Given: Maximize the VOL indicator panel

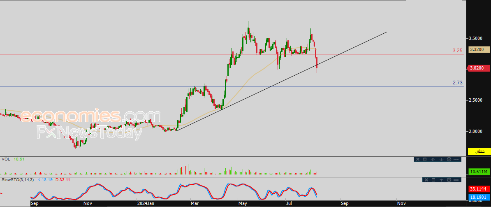Looking at the screenshot, I should (425, 159).
